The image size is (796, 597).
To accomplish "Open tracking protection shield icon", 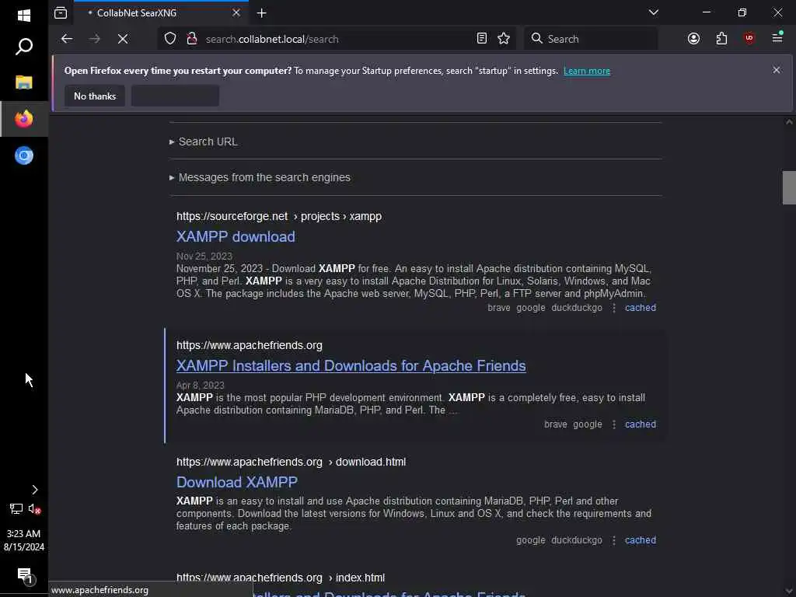I will (170, 39).
